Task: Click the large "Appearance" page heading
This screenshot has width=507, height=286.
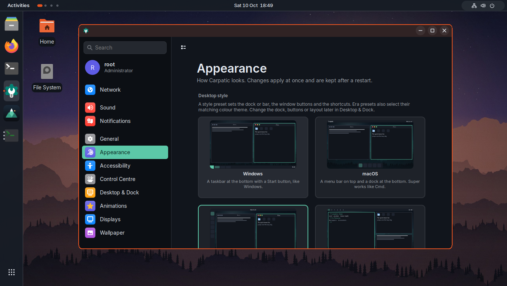Action: 232,69
